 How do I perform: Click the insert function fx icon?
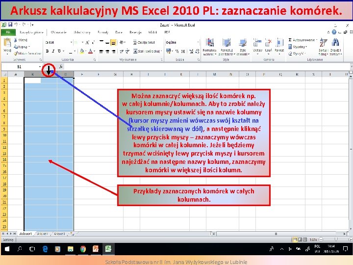pos(61,67)
